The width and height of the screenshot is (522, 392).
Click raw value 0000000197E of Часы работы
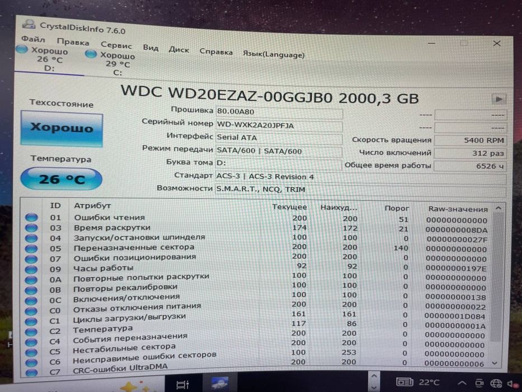coord(456,268)
